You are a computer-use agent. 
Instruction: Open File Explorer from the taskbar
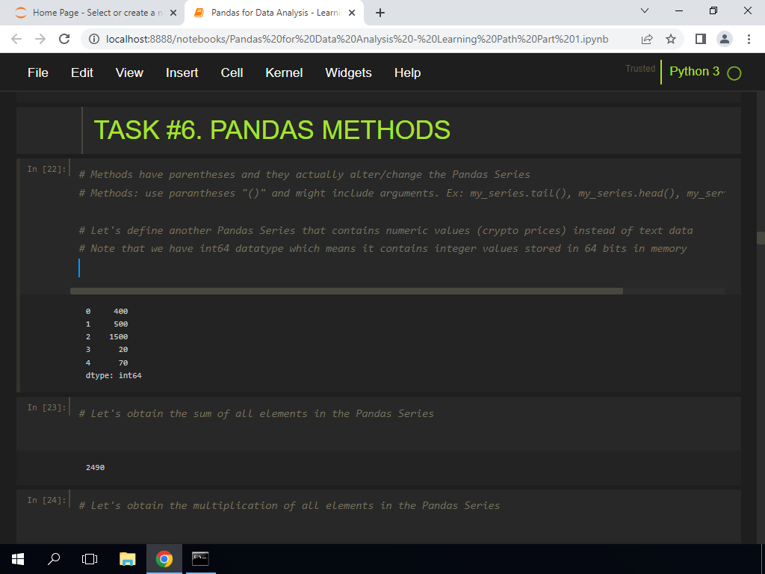[127, 559]
